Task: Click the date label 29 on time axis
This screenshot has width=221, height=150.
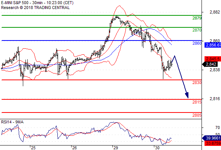Action: coord(116,148)
